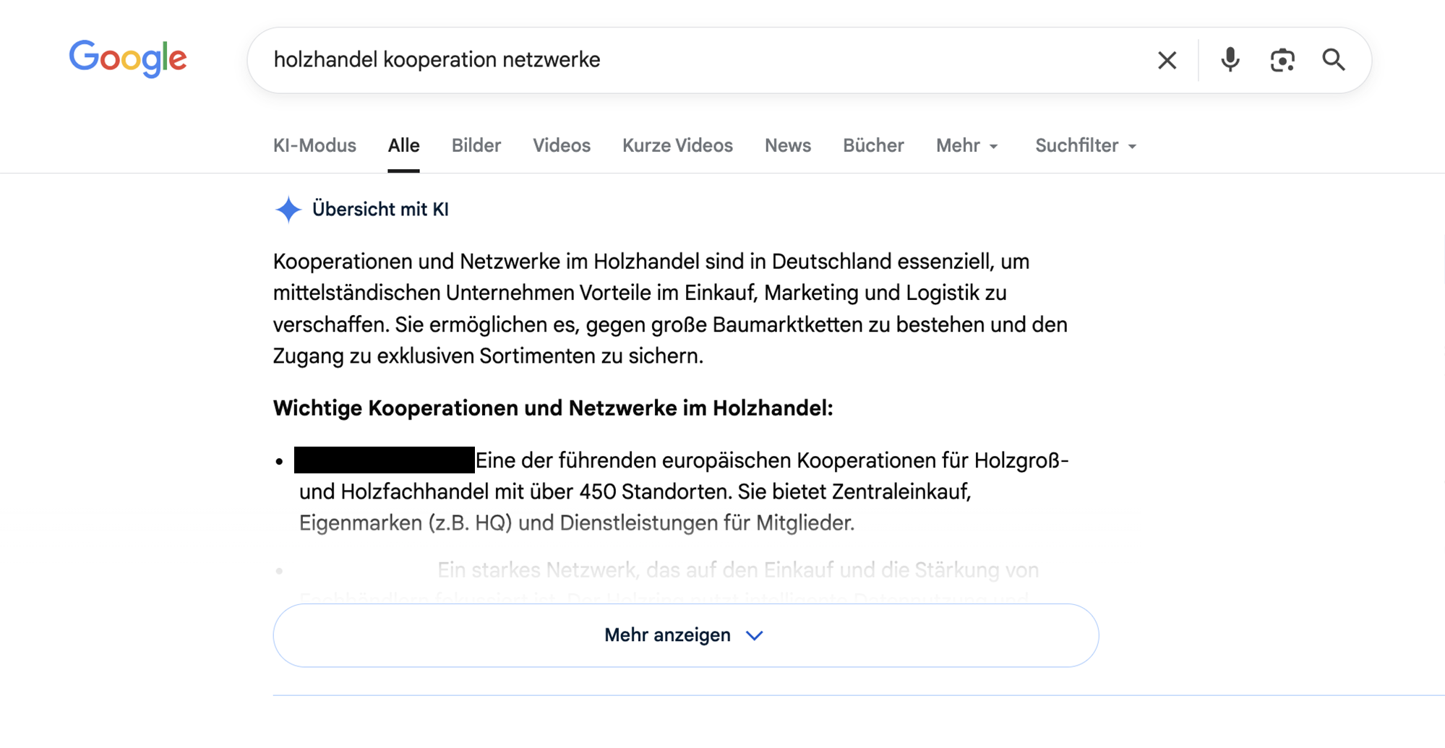Image resolution: width=1445 pixels, height=748 pixels.
Task: Go to the Videos tab
Action: coord(561,146)
